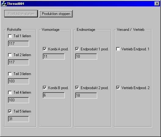This screenshot has width=161, height=137.
Task: Click the Kombi A count field showing 11
Action: pos(54,56)
